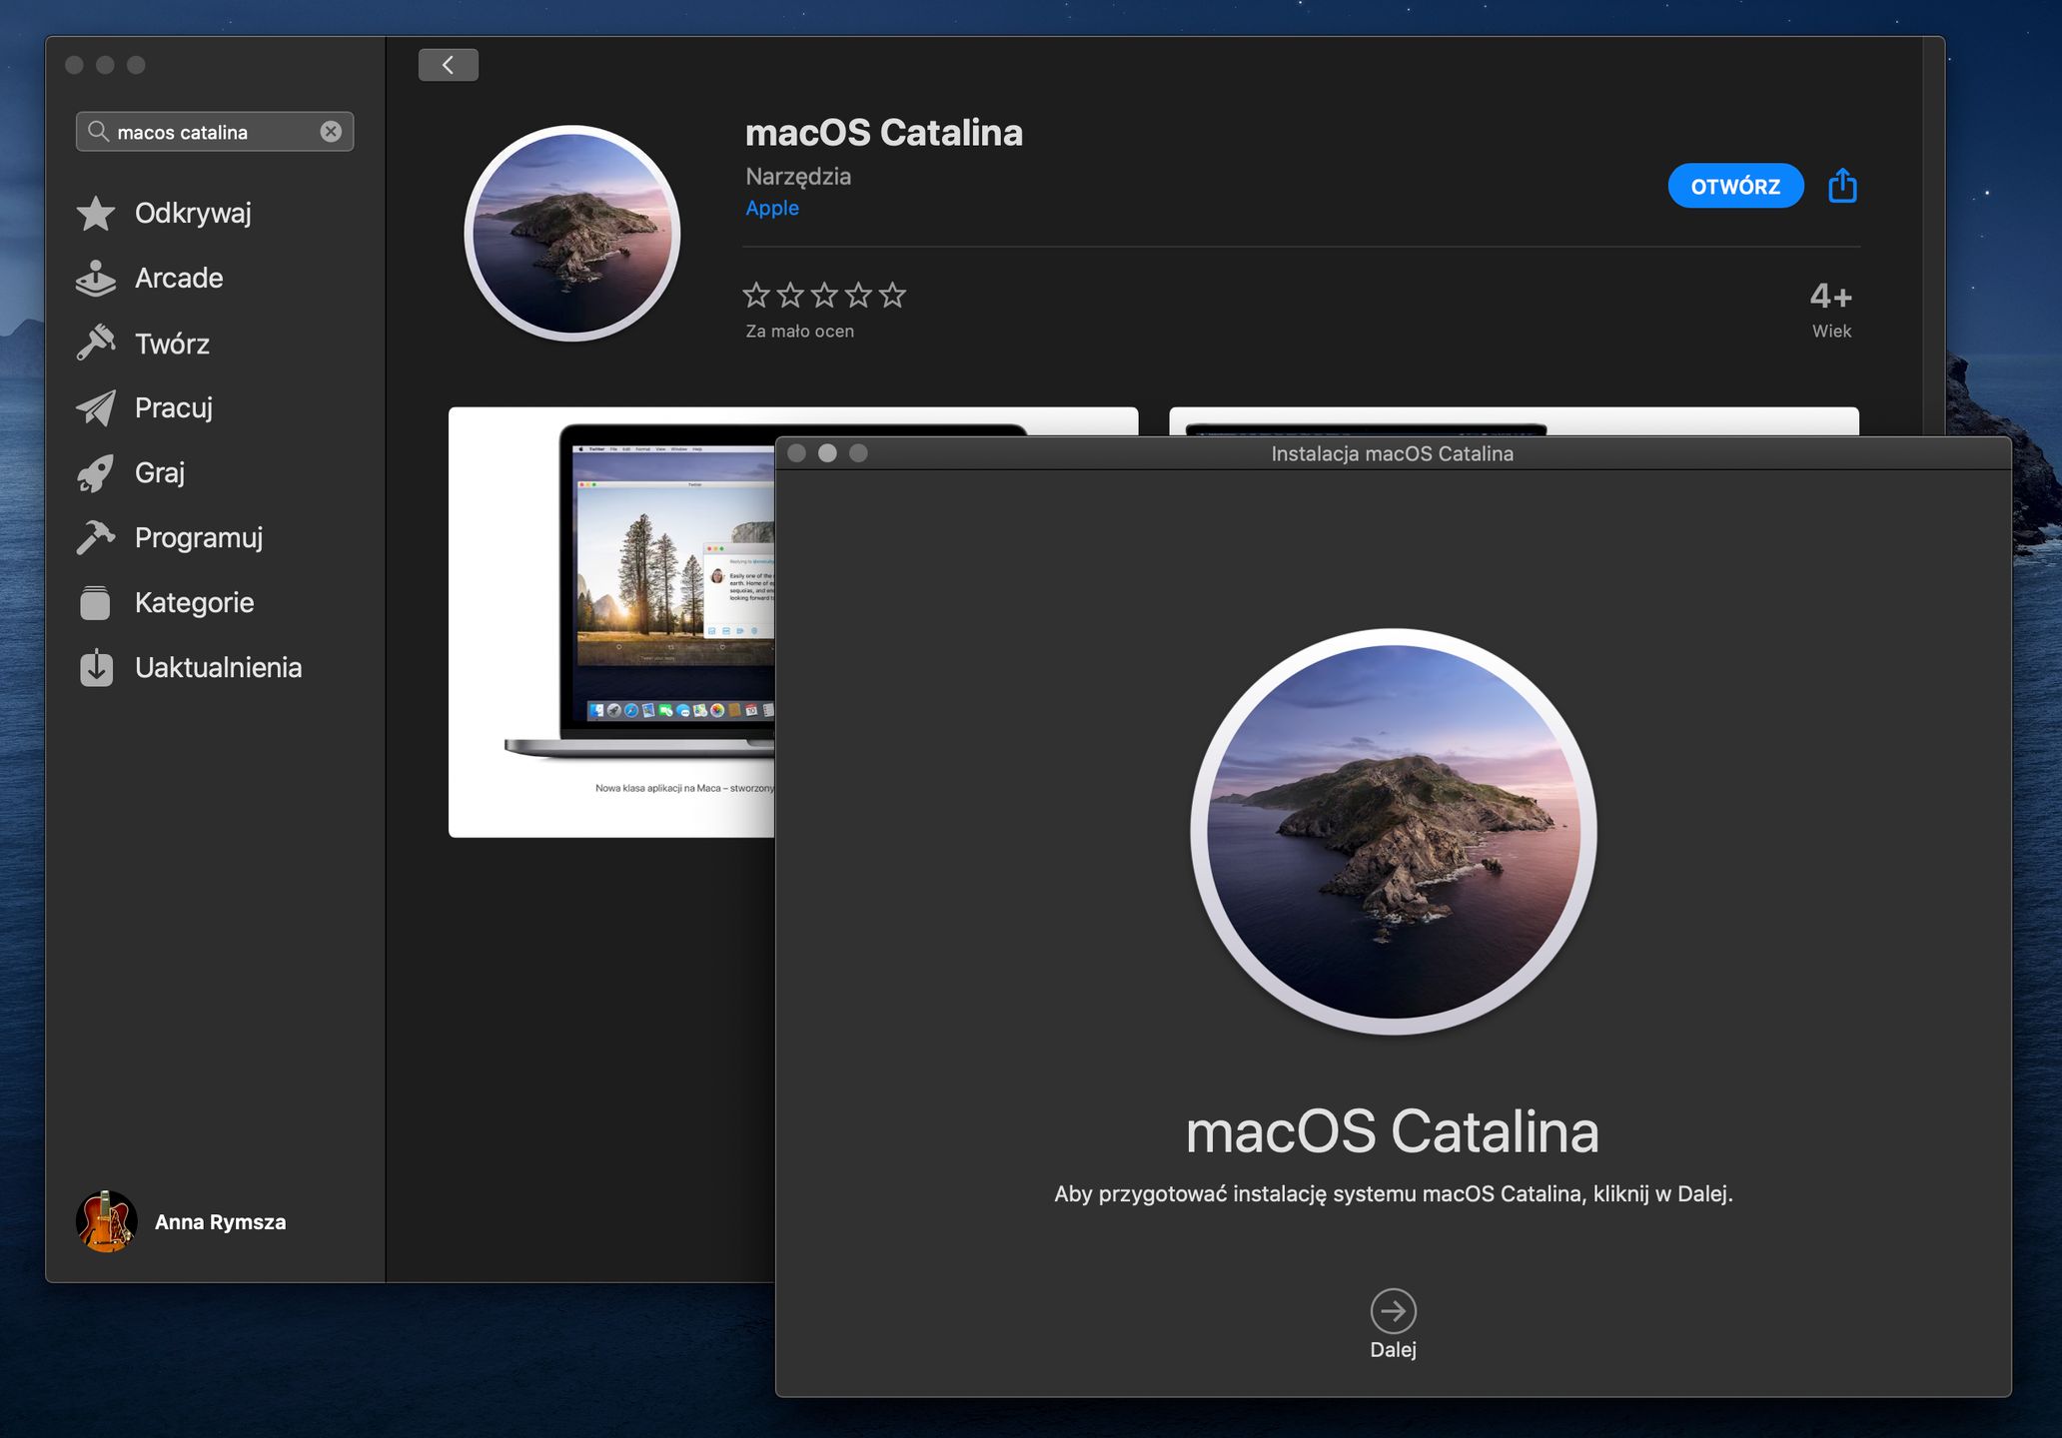
Task: Click the first MacBook screenshot preview
Action: [611, 619]
